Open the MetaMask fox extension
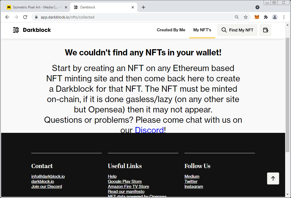Image resolution: width=291 pixels, height=198 pixels. [257, 17]
